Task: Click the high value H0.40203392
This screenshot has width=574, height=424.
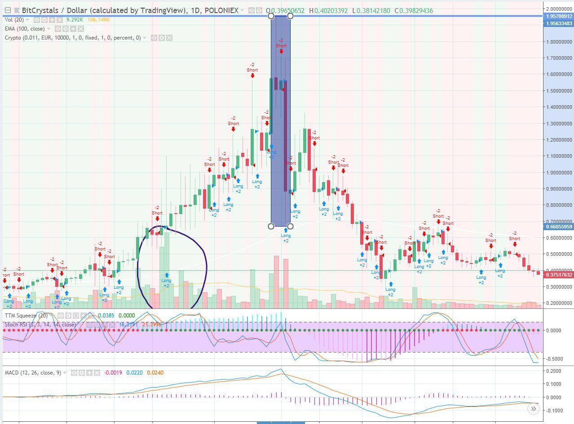Action: (327, 10)
